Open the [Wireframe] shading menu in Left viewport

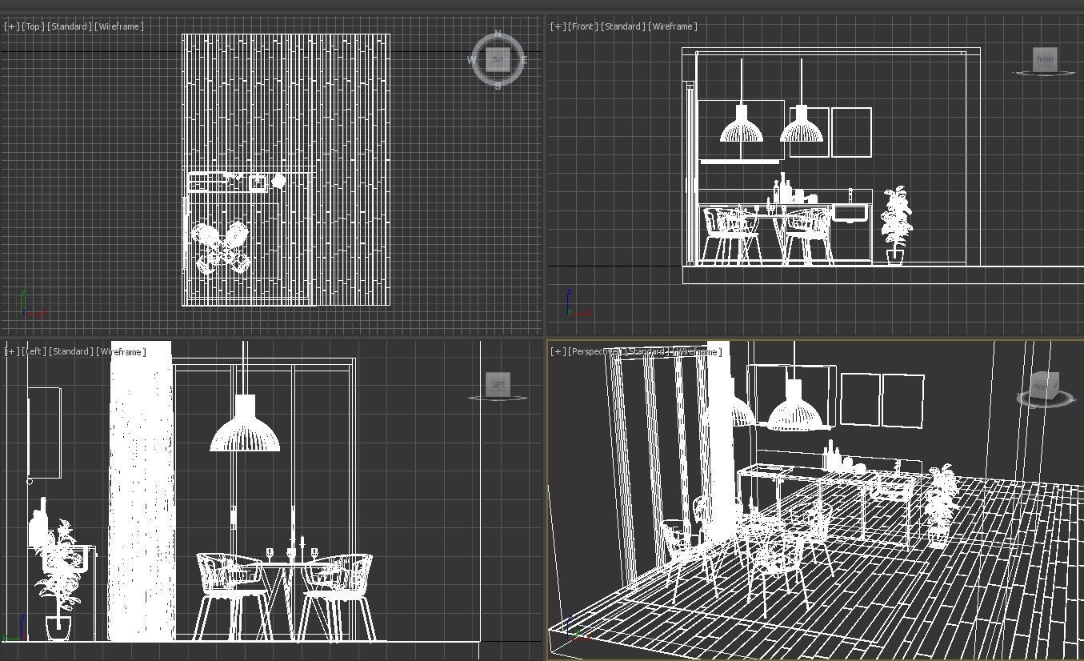(122, 351)
